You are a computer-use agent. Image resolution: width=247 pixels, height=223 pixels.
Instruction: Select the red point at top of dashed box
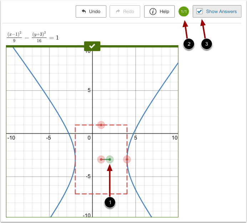click(101, 125)
